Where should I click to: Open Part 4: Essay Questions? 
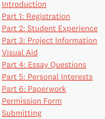click(x=44, y=65)
